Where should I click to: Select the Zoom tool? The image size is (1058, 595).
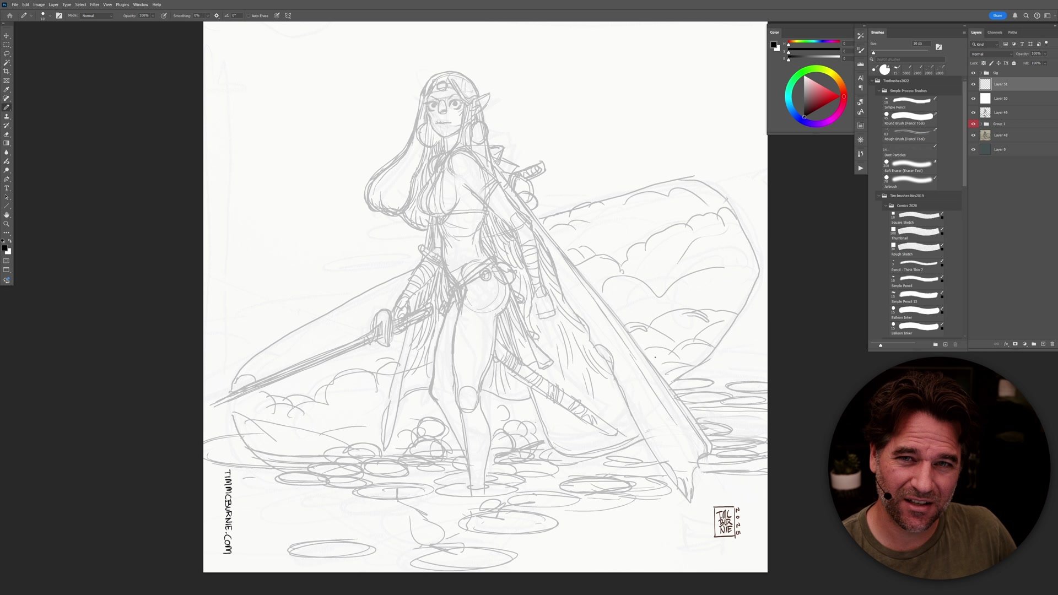pyautogui.click(x=7, y=224)
